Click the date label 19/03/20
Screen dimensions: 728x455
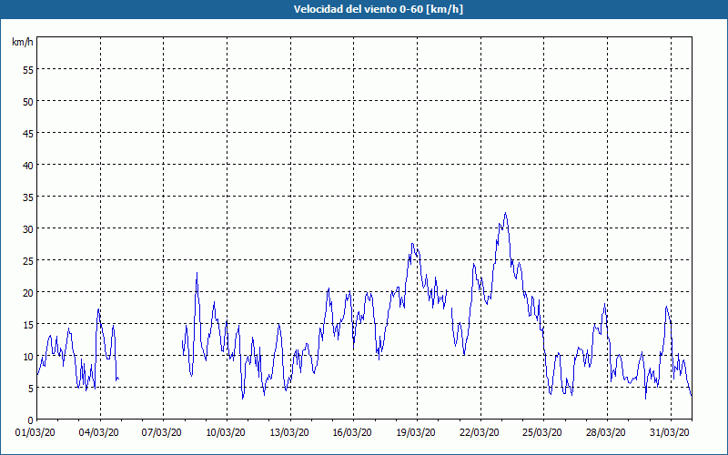click(x=416, y=433)
